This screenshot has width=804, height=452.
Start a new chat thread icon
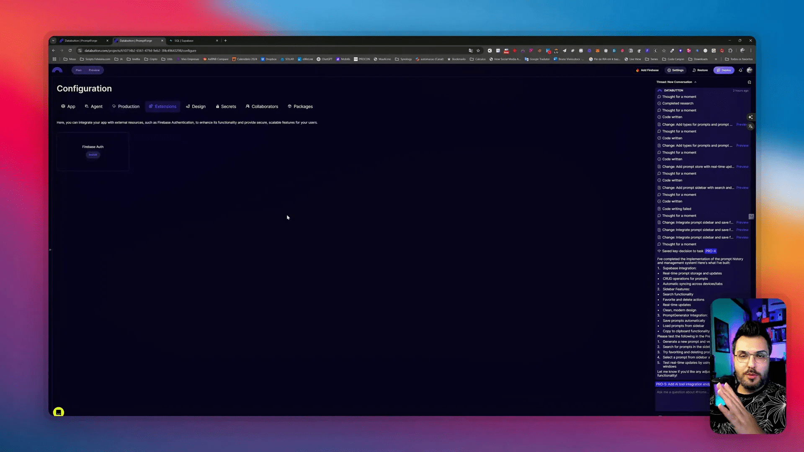(749, 82)
